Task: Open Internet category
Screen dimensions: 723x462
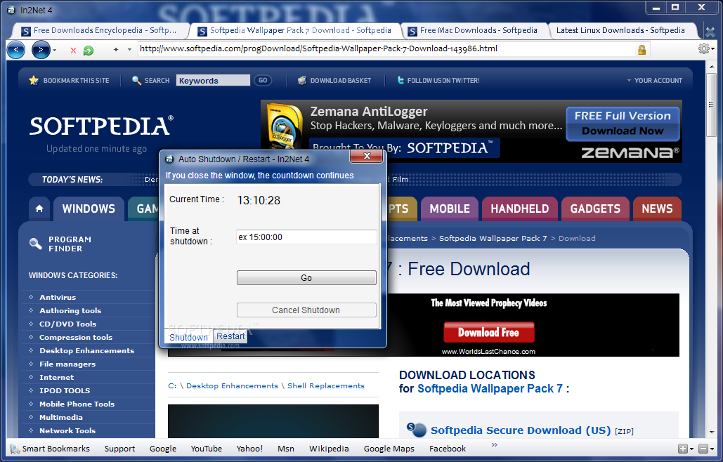Action: (x=56, y=378)
